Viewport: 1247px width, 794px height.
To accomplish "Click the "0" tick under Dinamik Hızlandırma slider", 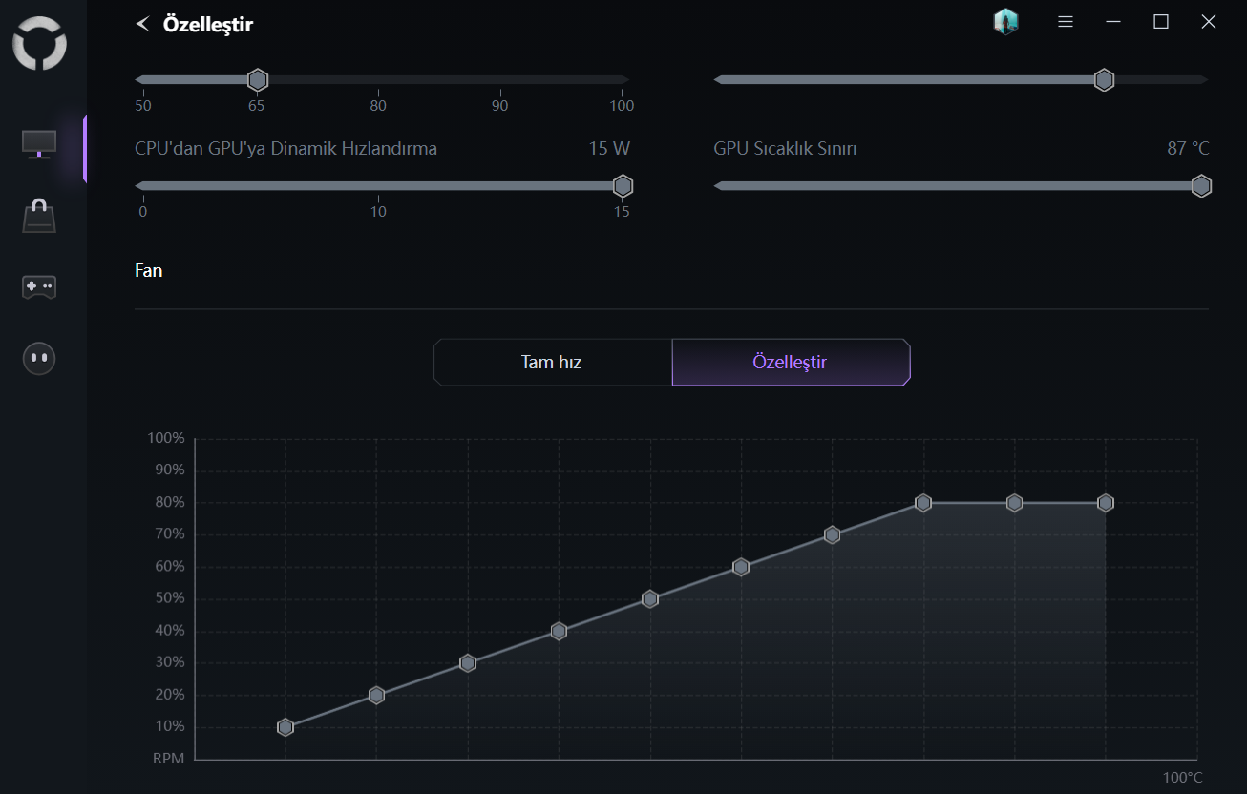I will click(143, 212).
